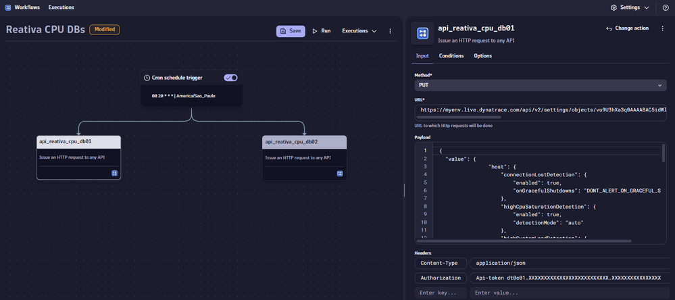Open Executions in the top navigation
The width and height of the screenshot is (675, 300).
click(x=61, y=7)
